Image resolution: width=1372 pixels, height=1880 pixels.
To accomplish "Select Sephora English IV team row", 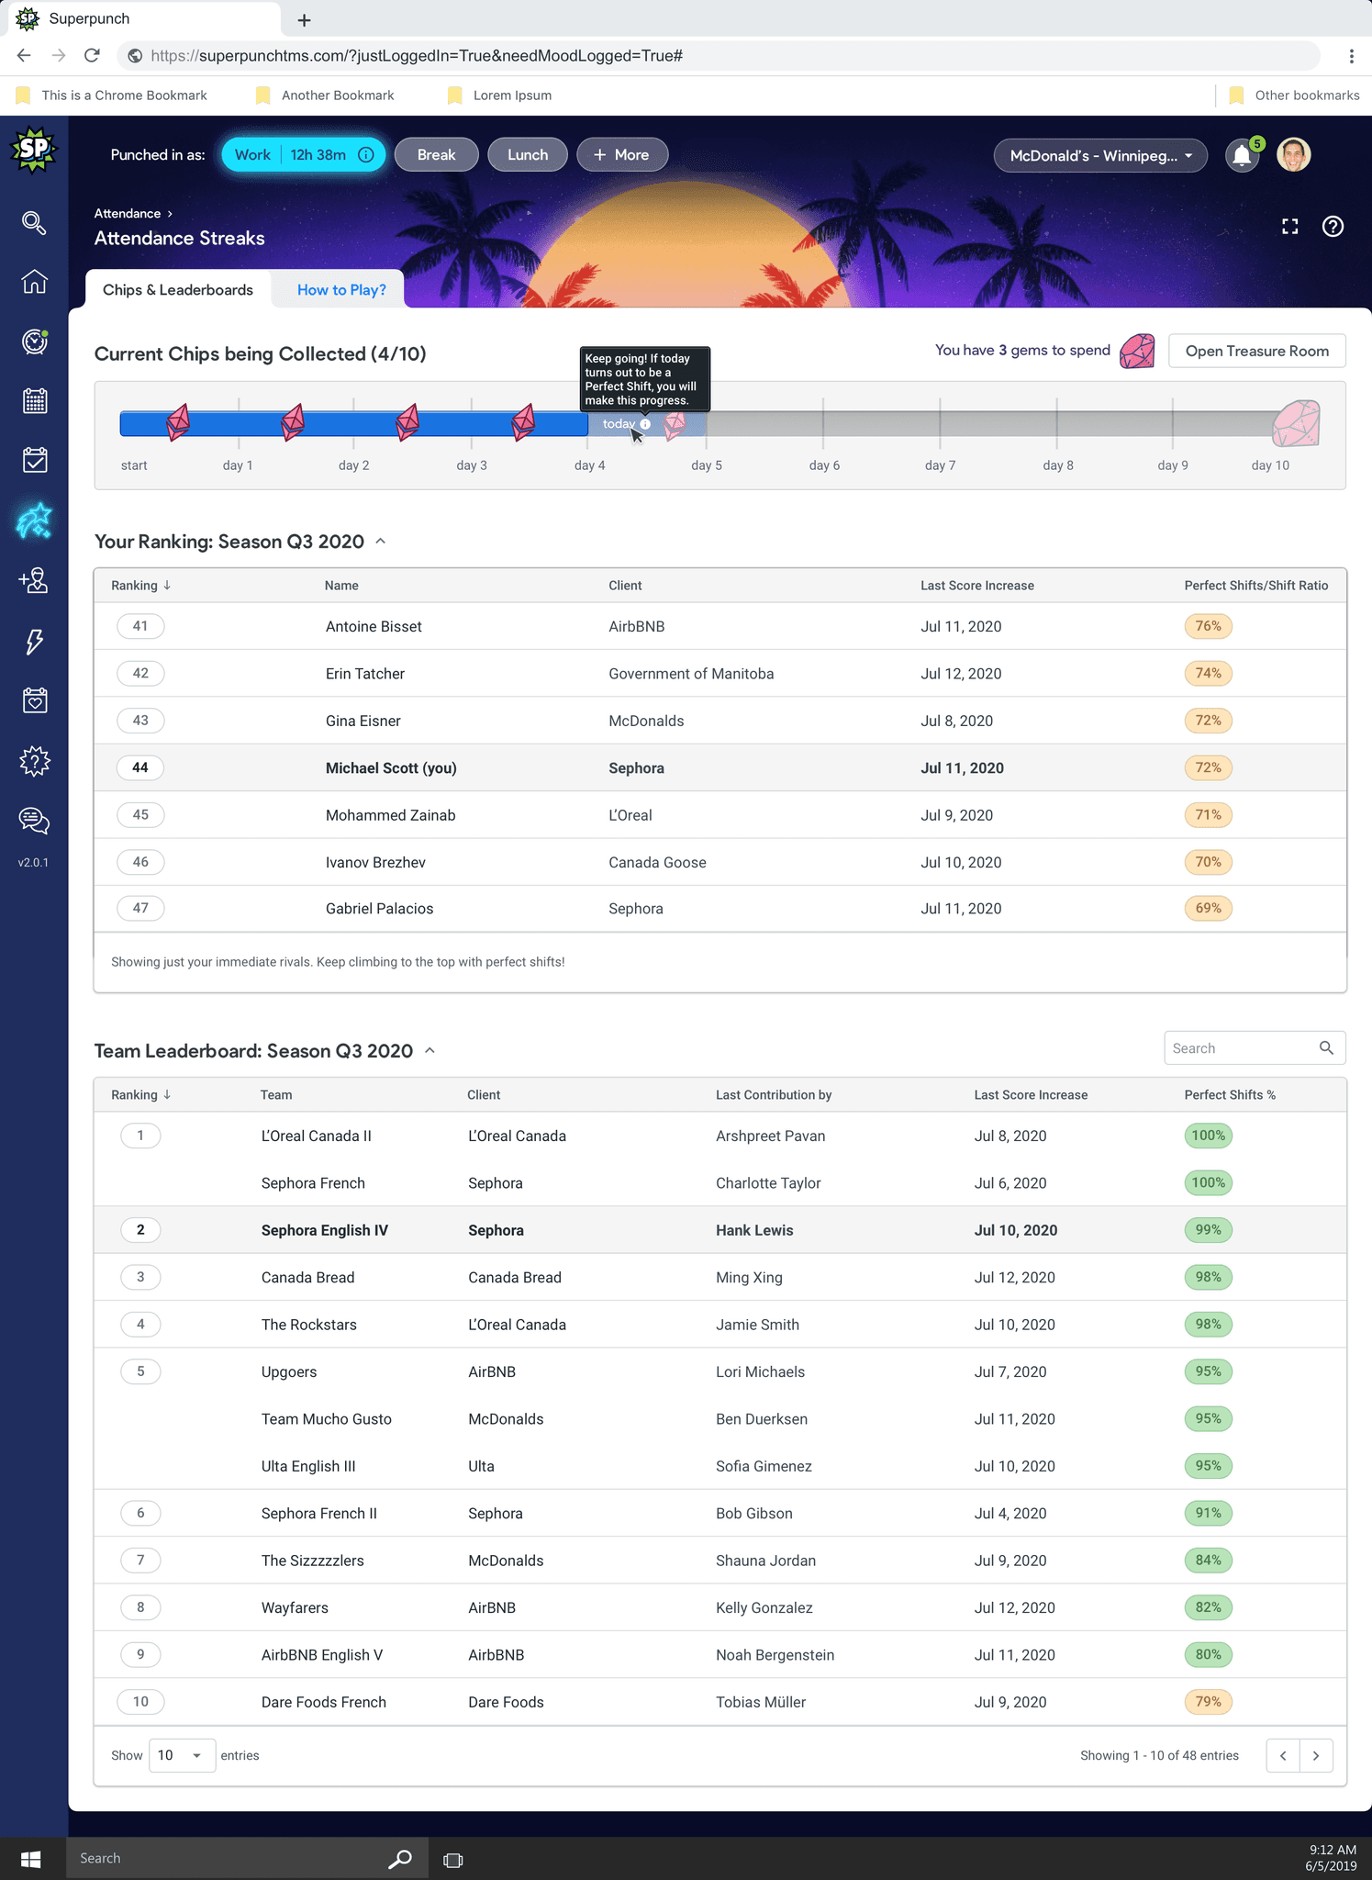I will click(x=719, y=1230).
